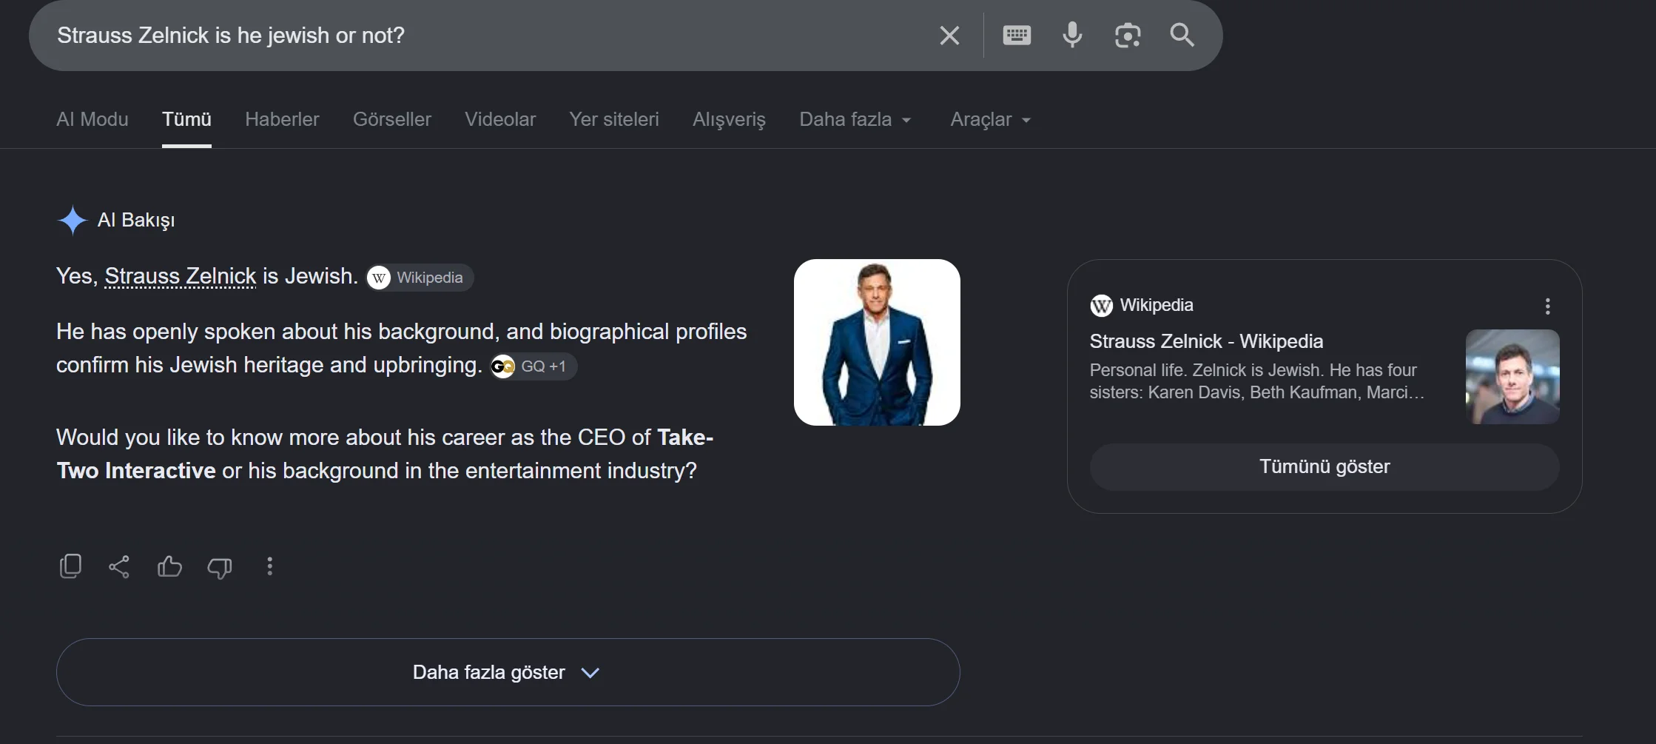The image size is (1656, 744).
Task: Click the Wikipedia logo in source card
Action: (1101, 305)
